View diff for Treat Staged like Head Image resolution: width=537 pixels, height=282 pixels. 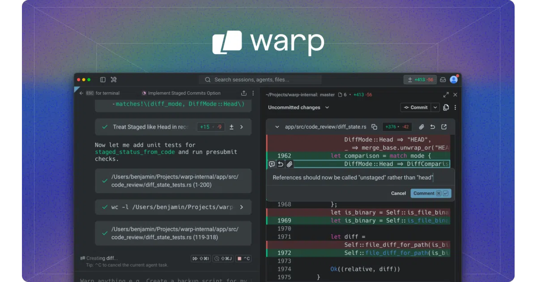[231, 127]
